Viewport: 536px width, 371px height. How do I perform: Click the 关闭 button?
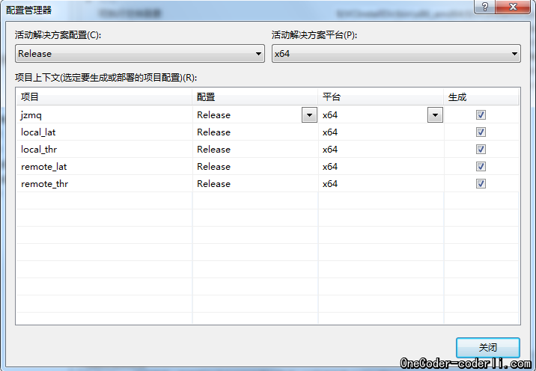click(x=487, y=348)
